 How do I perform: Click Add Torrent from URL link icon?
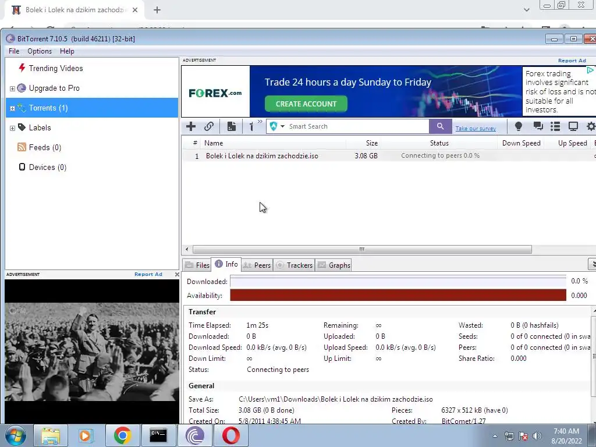point(209,126)
